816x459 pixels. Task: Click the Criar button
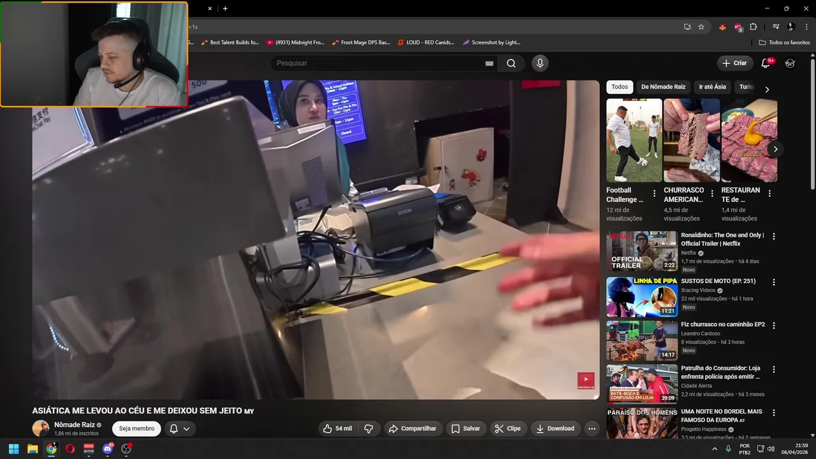734,63
